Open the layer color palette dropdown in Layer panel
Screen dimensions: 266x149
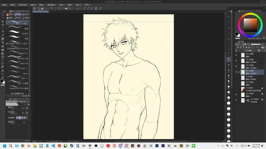pos(238,44)
